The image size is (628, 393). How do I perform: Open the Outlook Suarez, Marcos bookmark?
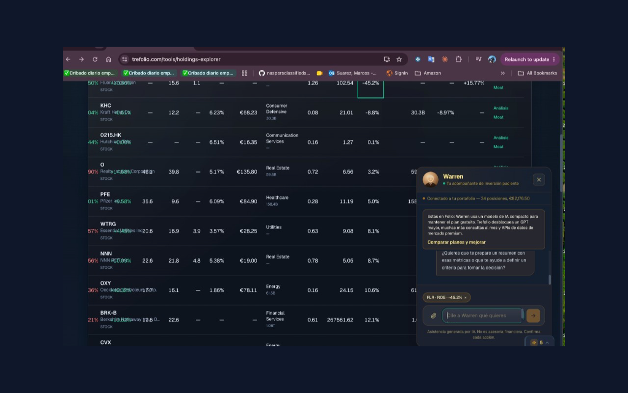pyautogui.click(x=353, y=73)
